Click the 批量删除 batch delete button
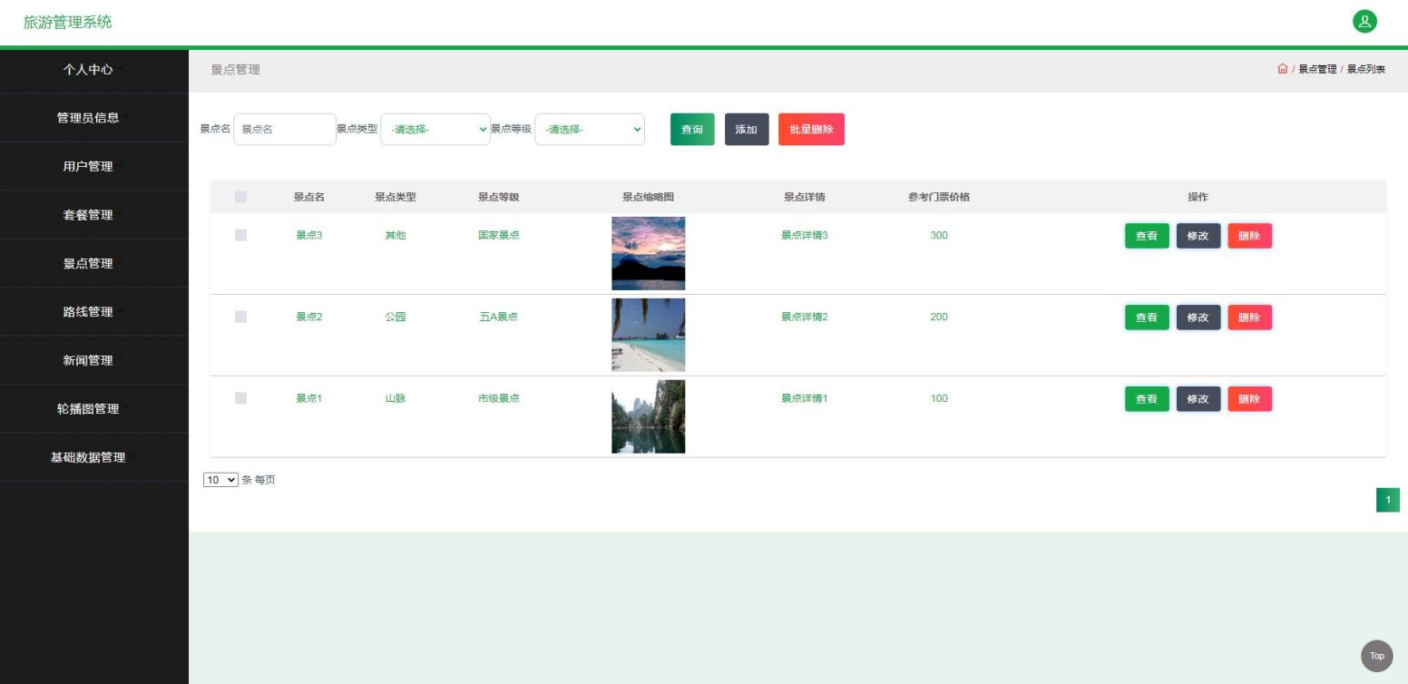Screen dimensions: 1408x684 tap(811, 129)
